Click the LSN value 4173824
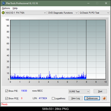 pos(43,98)
